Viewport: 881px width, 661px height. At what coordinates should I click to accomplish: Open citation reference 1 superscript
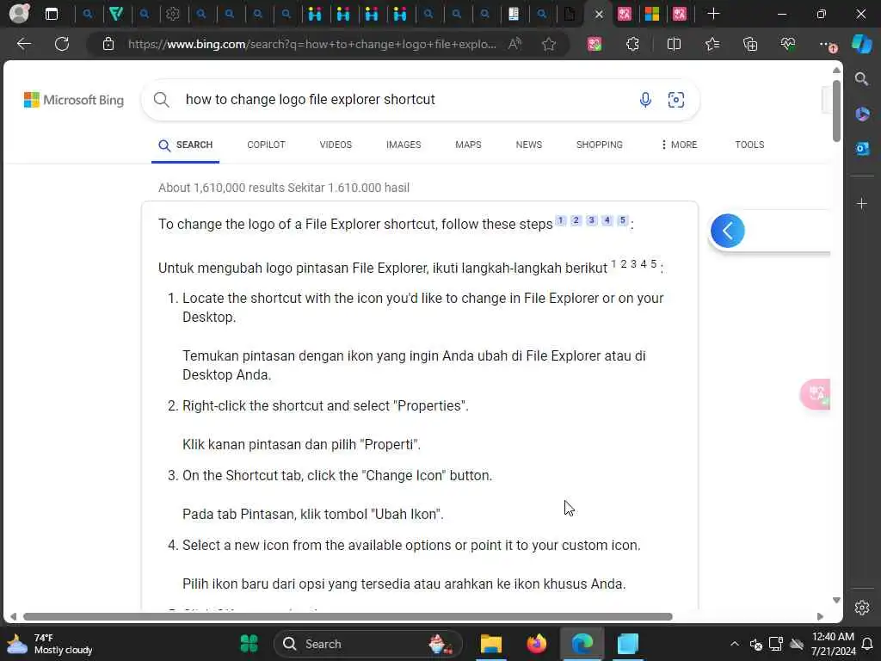point(560,220)
